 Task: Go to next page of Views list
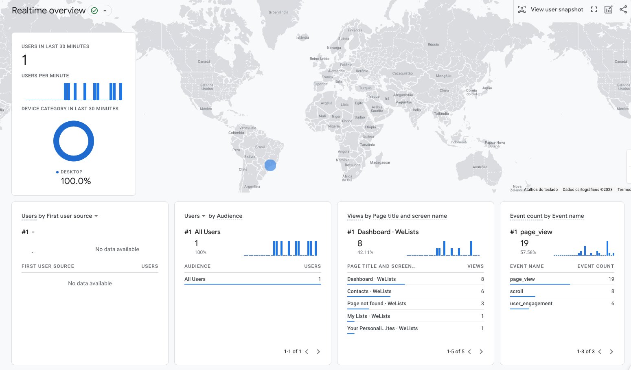coord(481,351)
